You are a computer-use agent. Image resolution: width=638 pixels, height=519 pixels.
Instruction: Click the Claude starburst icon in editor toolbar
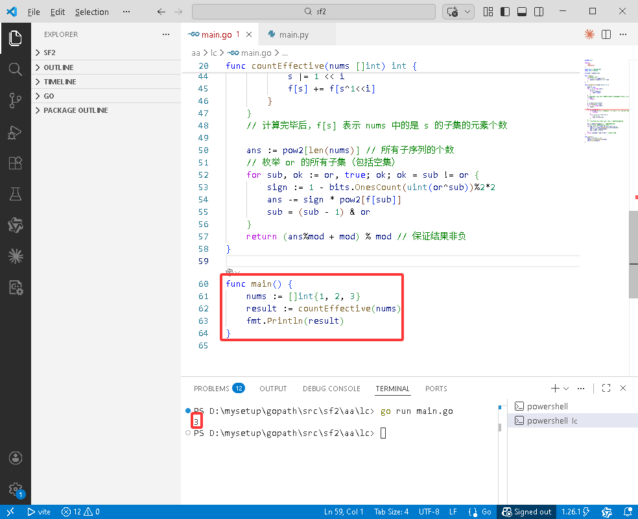click(589, 34)
